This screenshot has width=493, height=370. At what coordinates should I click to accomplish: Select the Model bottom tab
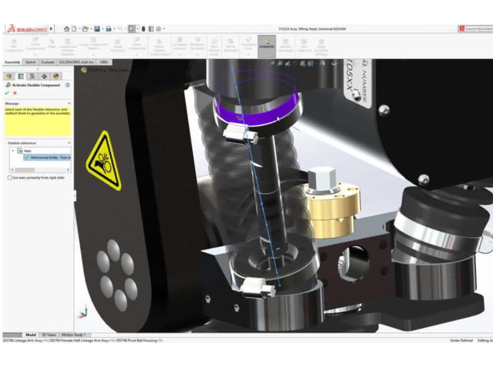pos(31,335)
